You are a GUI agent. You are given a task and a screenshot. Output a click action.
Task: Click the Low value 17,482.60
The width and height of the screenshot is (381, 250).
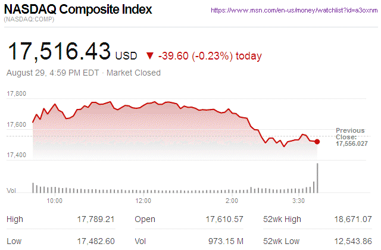click(95, 242)
